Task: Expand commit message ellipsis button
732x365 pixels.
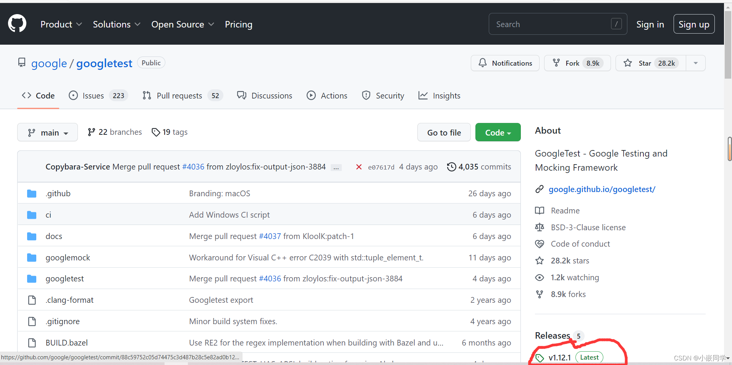Action: [336, 167]
